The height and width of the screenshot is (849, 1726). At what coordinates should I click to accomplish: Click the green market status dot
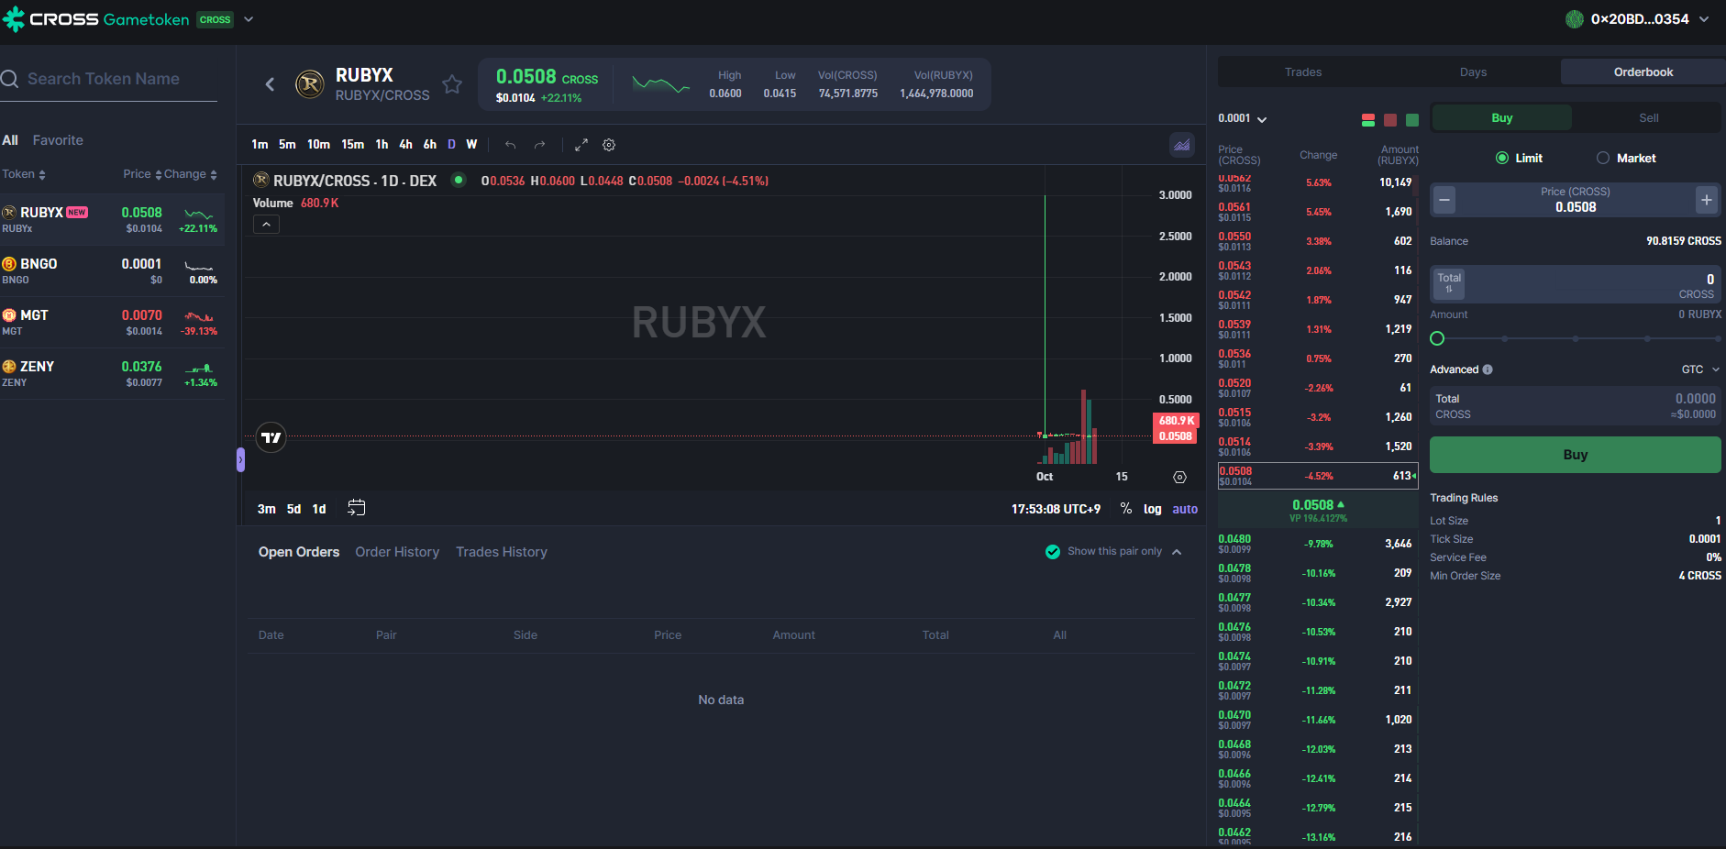(459, 180)
